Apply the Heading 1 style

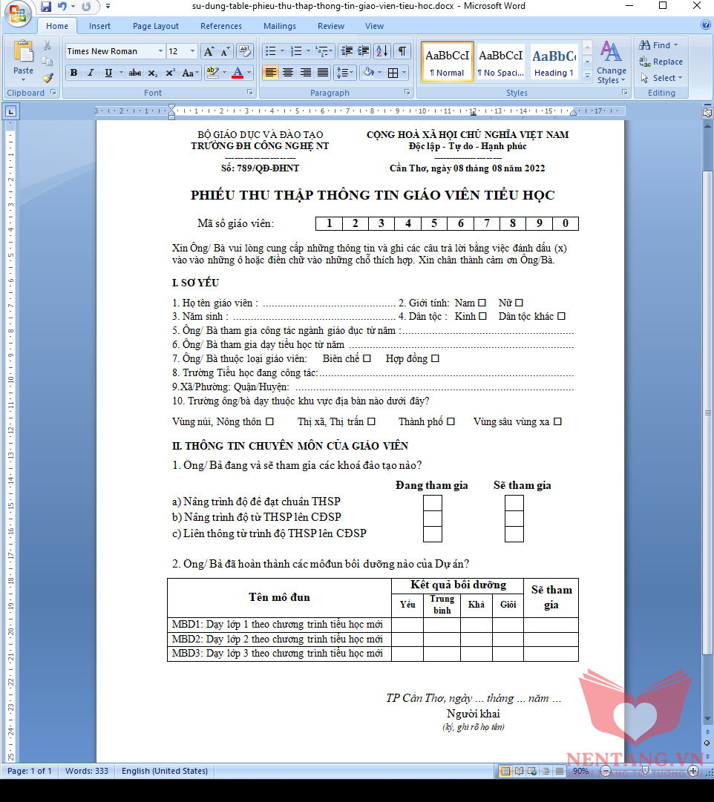click(554, 62)
